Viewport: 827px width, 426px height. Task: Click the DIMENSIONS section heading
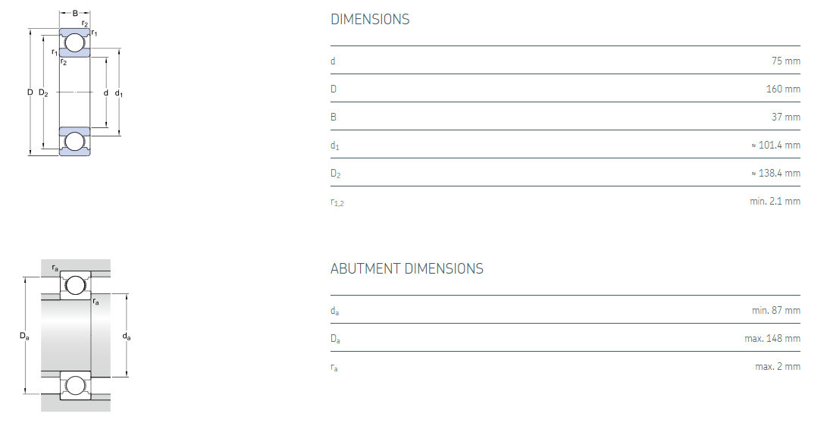pos(370,20)
